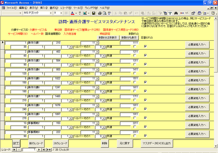Click the font color A icon
The height and width of the screenshot is (153, 218).
pos(72,13)
